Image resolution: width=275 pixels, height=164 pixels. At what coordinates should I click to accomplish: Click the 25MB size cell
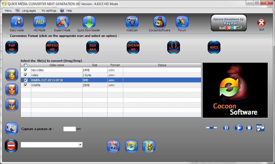click(95, 85)
